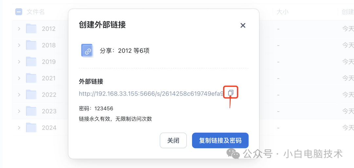
Task: Sort by the 文件名 column header
Action: pyautogui.click(x=35, y=12)
